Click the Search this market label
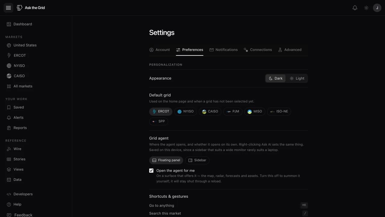This screenshot has height=217, width=385. pyautogui.click(x=165, y=213)
